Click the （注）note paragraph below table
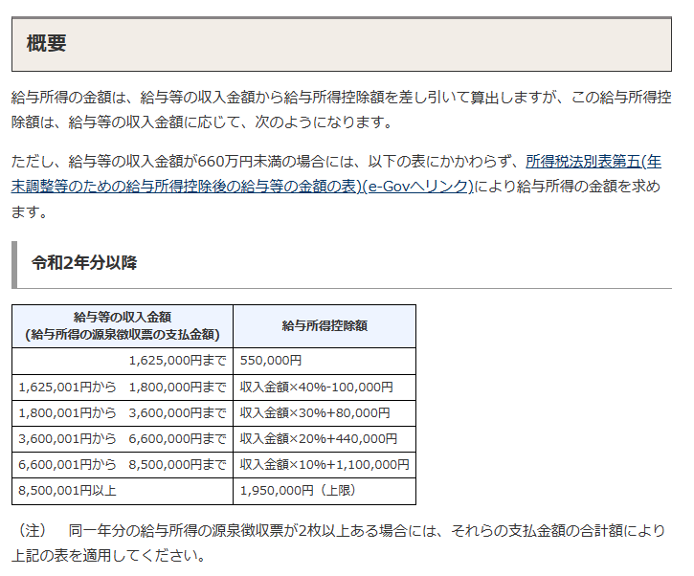Viewport: 694px width, 576px height. [339, 543]
